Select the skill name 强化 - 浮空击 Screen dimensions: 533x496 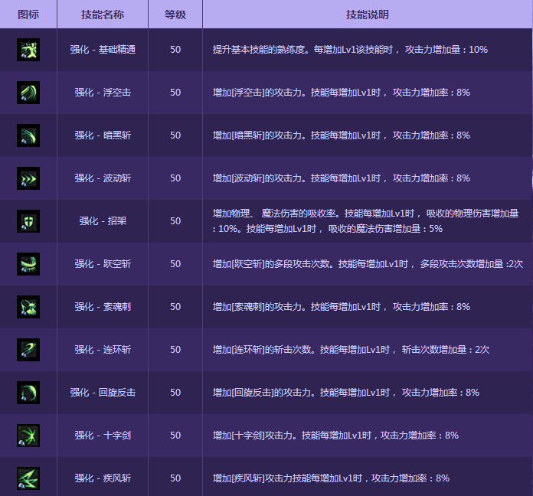103,93
